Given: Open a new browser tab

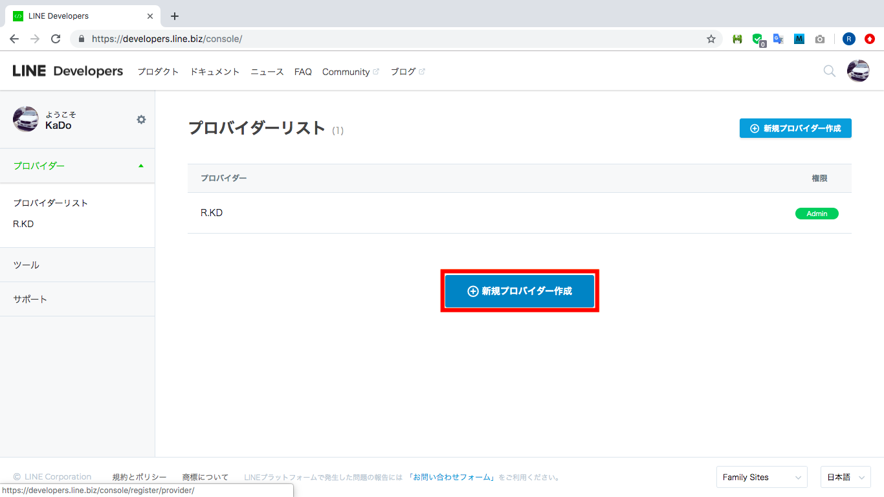Looking at the screenshot, I should [x=174, y=16].
